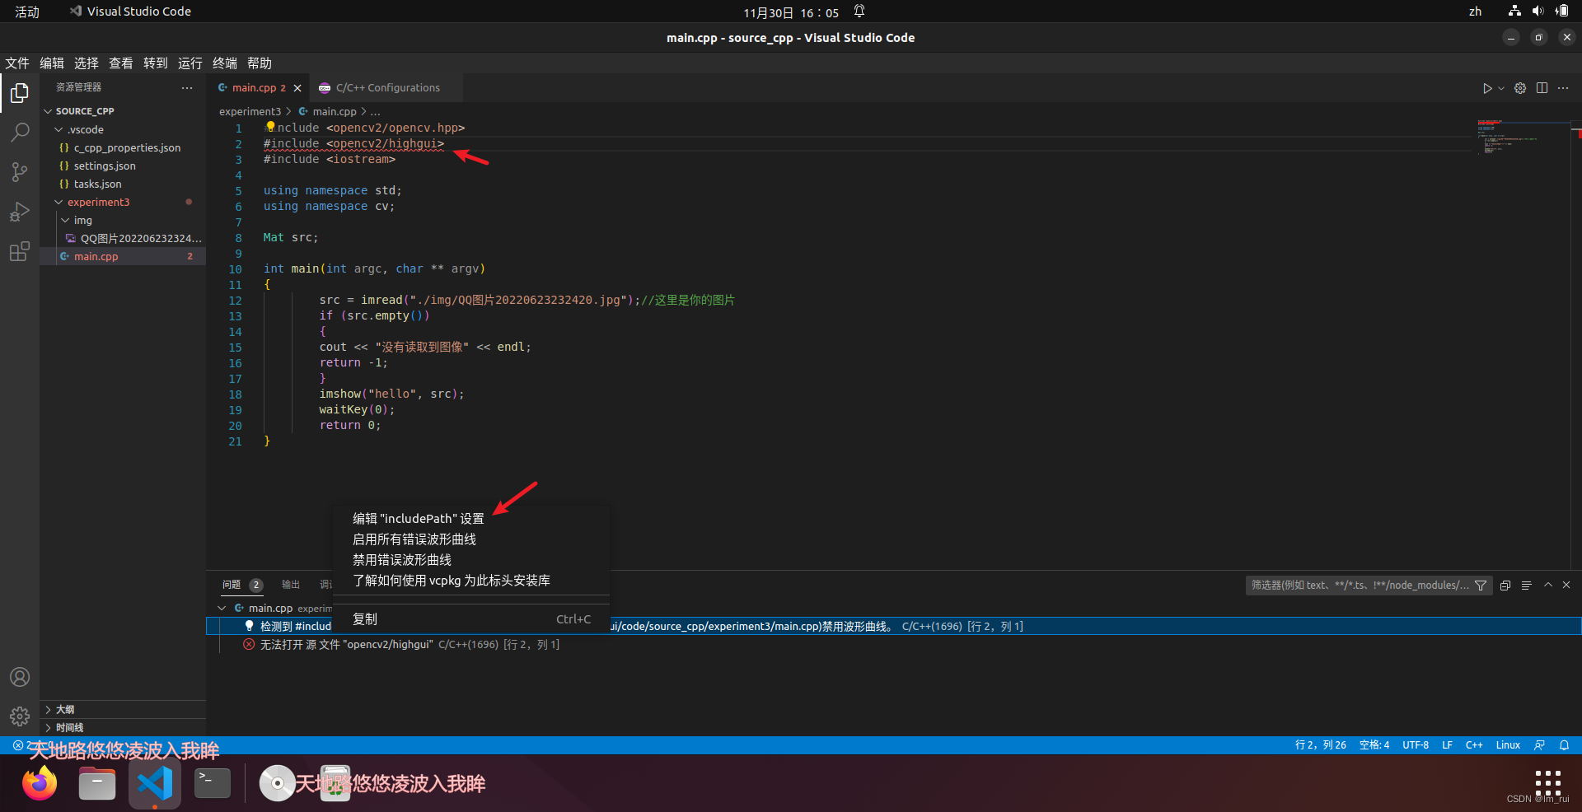Open the Manage gear in activity bar
The height and width of the screenshot is (812, 1582).
coord(20,716)
